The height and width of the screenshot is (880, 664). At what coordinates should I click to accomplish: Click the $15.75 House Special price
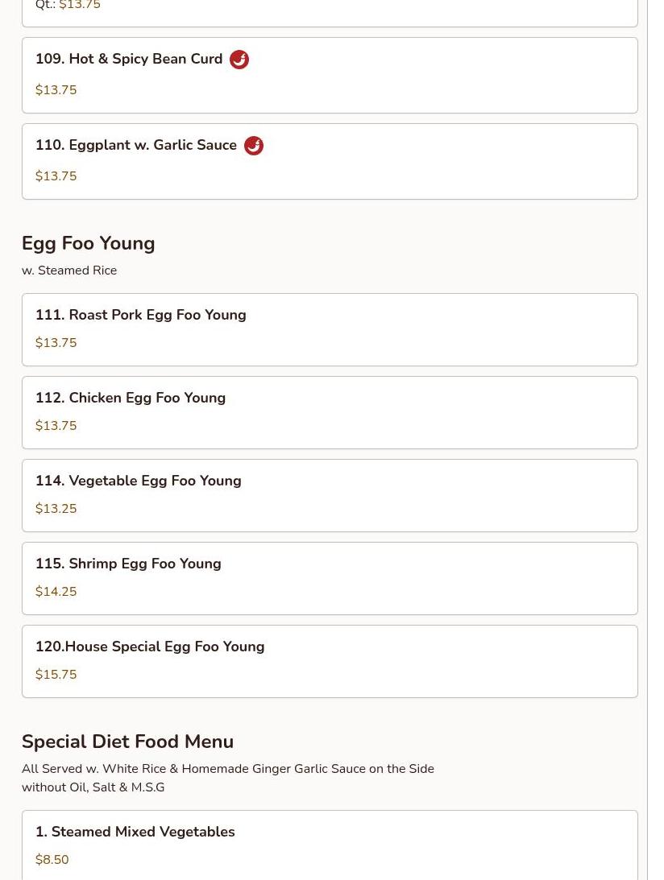pyautogui.click(x=56, y=674)
